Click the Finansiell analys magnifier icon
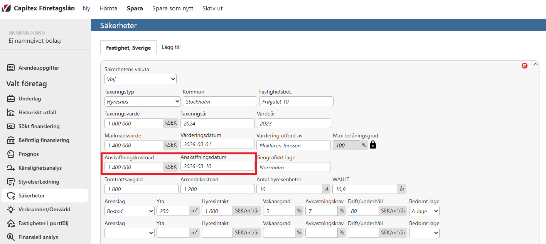546x244 pixels. (x=11, y=237)
